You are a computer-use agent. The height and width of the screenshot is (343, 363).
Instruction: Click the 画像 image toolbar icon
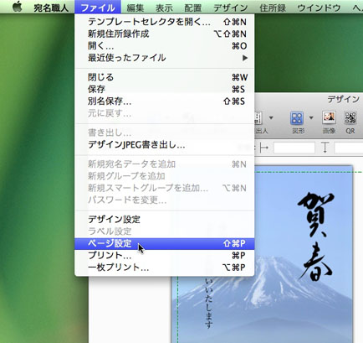point(329,118)
